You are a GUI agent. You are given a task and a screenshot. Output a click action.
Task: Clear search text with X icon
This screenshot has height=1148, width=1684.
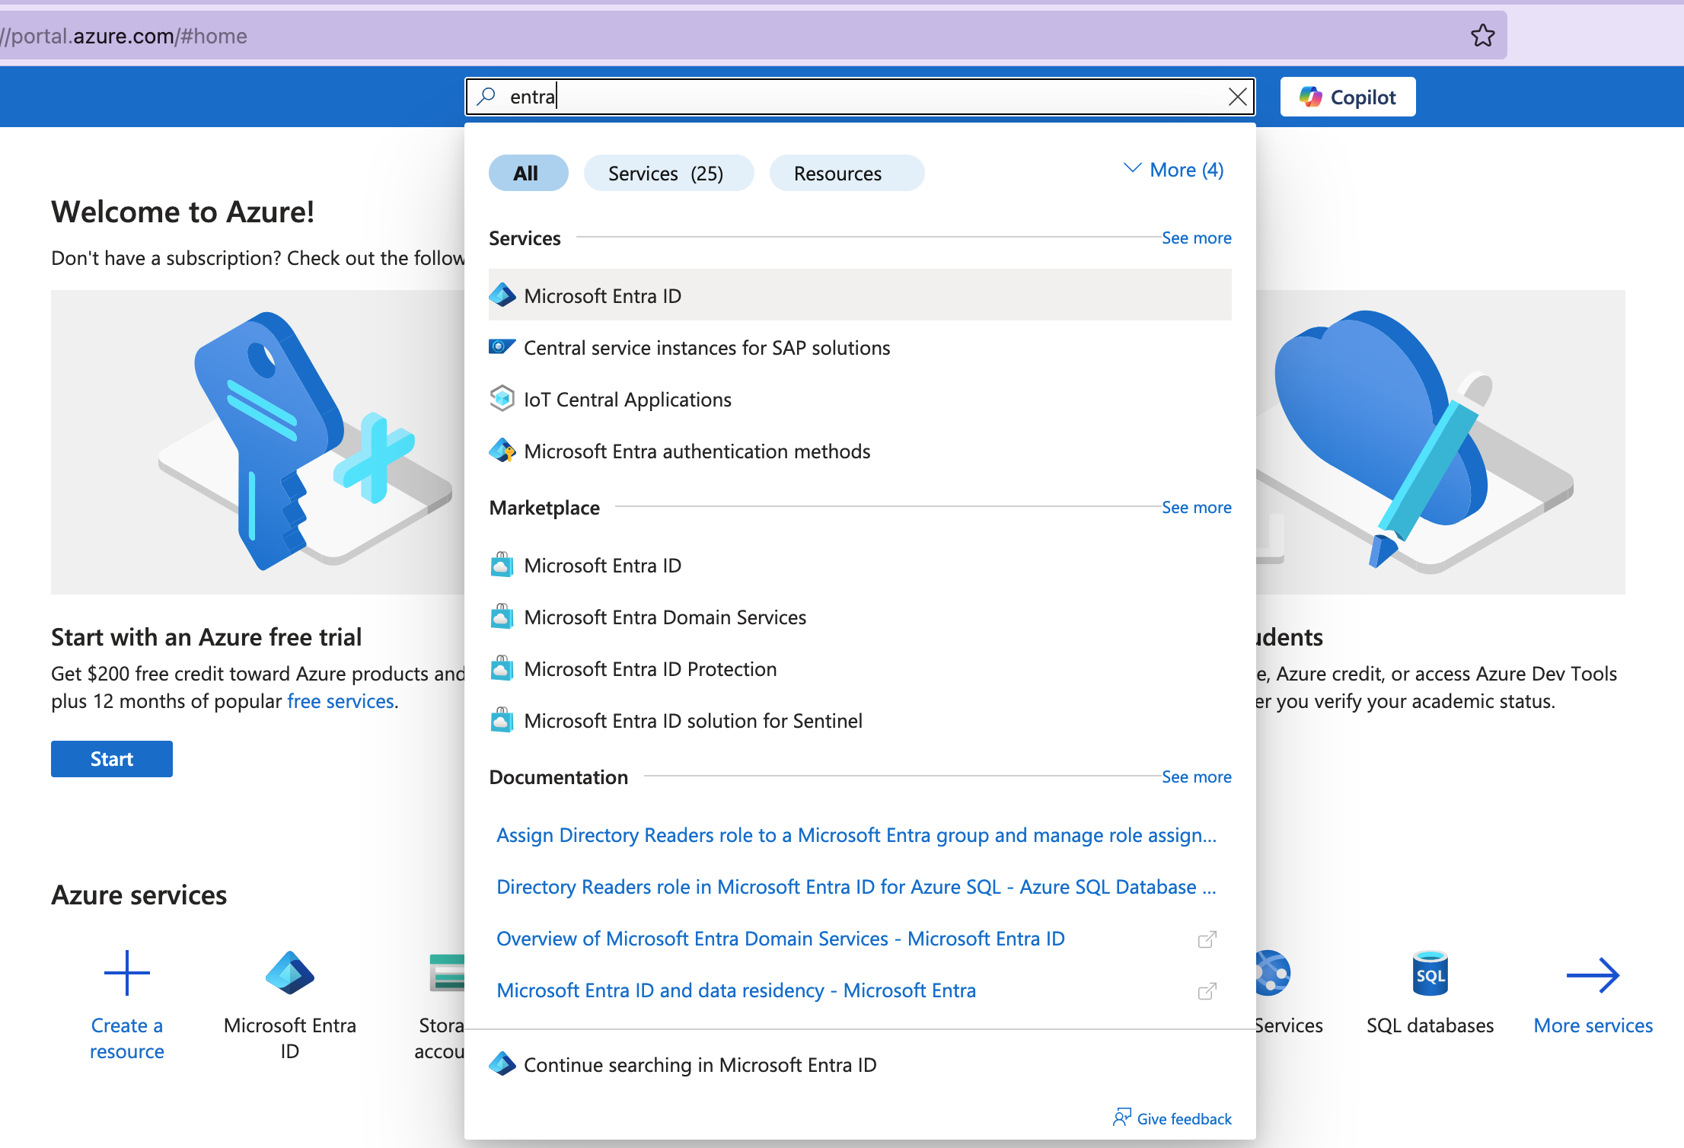tap(1237, 97)
